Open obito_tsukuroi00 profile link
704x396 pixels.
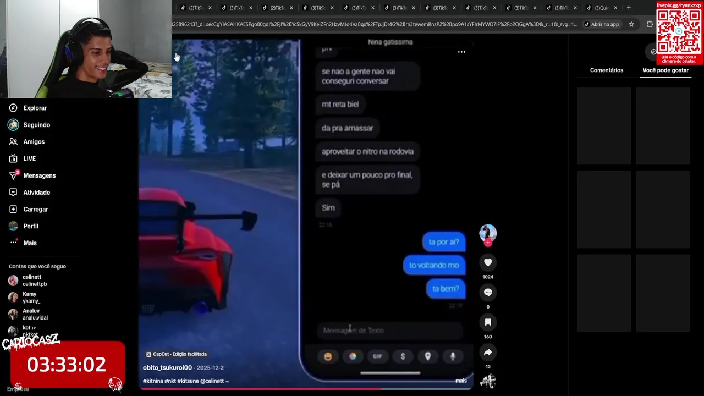[x=167, y=367]
